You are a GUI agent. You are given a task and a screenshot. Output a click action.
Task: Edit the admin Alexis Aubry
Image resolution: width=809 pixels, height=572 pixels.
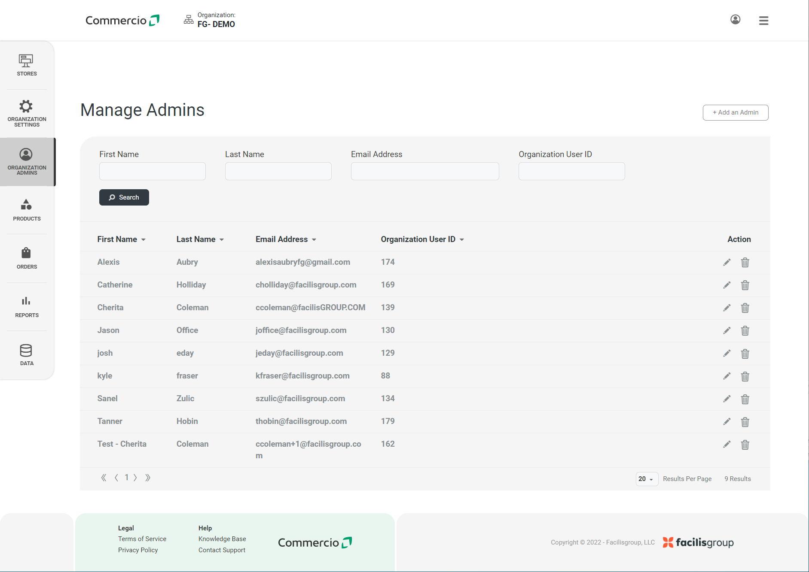(727, 262)
